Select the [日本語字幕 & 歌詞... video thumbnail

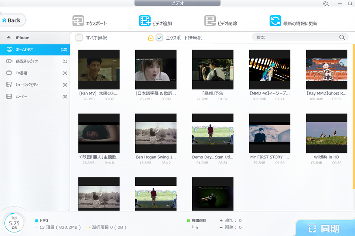[x=156, y=70]
